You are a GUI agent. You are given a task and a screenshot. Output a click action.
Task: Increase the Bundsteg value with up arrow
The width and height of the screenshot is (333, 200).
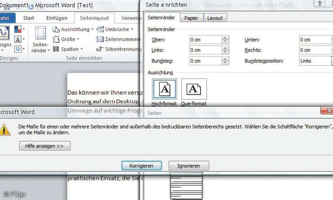[x=226, y=59]
